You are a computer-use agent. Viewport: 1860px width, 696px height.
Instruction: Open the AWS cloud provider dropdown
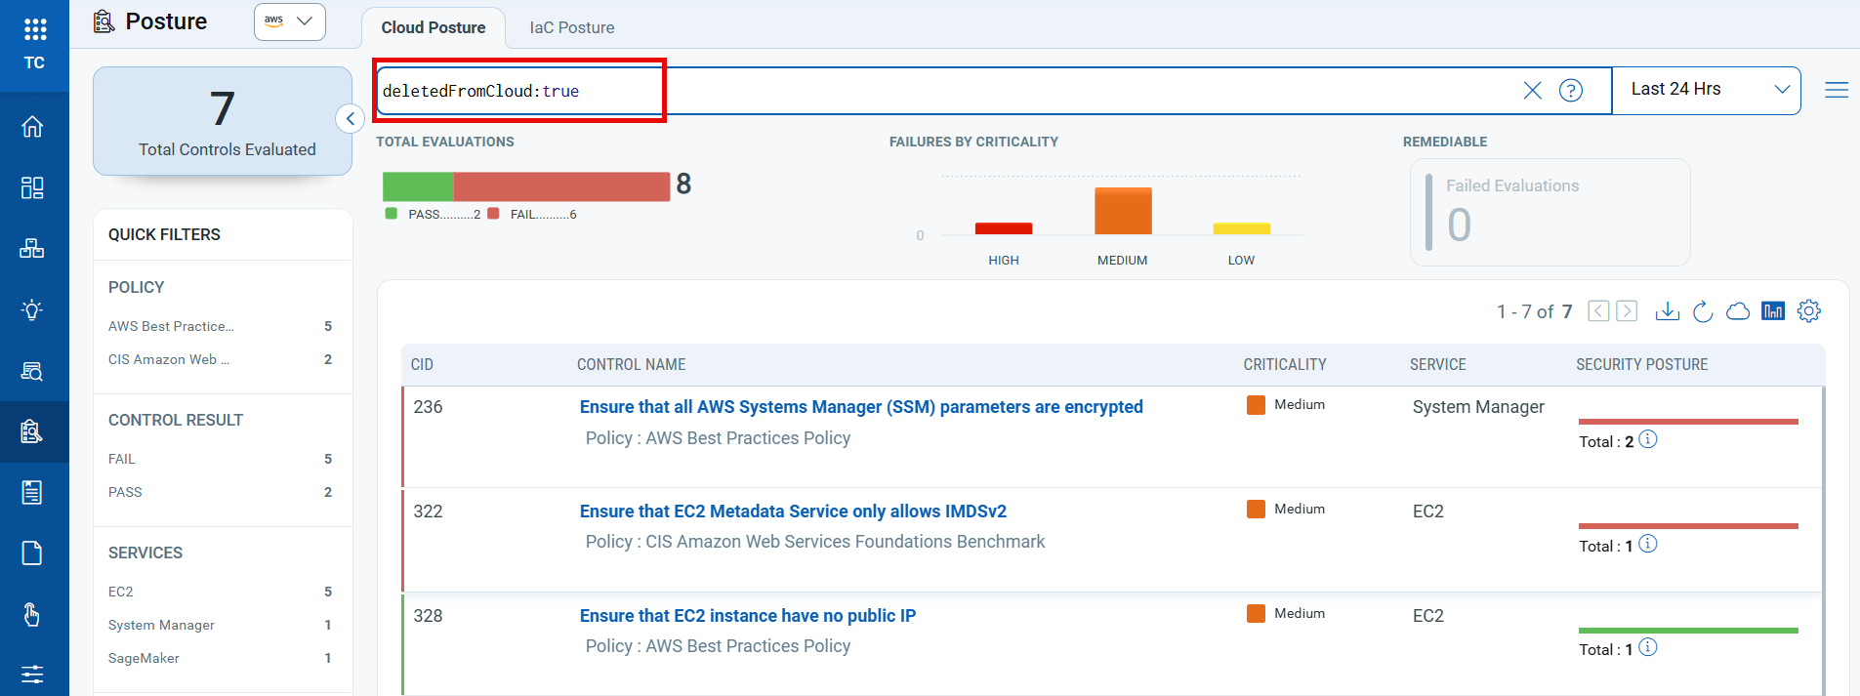point(289,21)
